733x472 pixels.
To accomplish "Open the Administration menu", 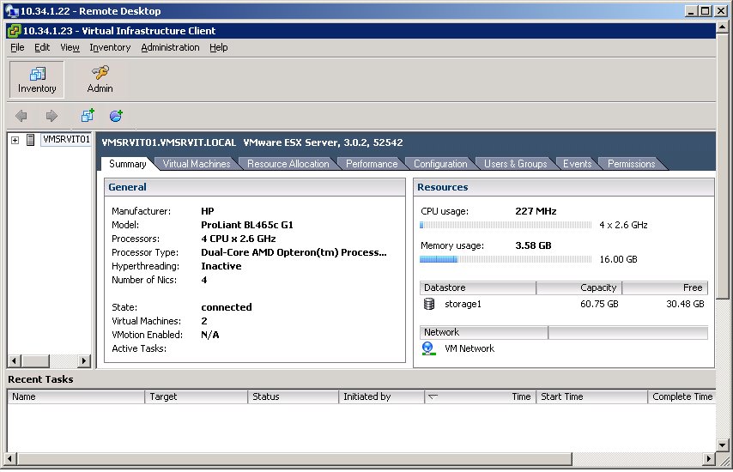I will tap(170, 48).
